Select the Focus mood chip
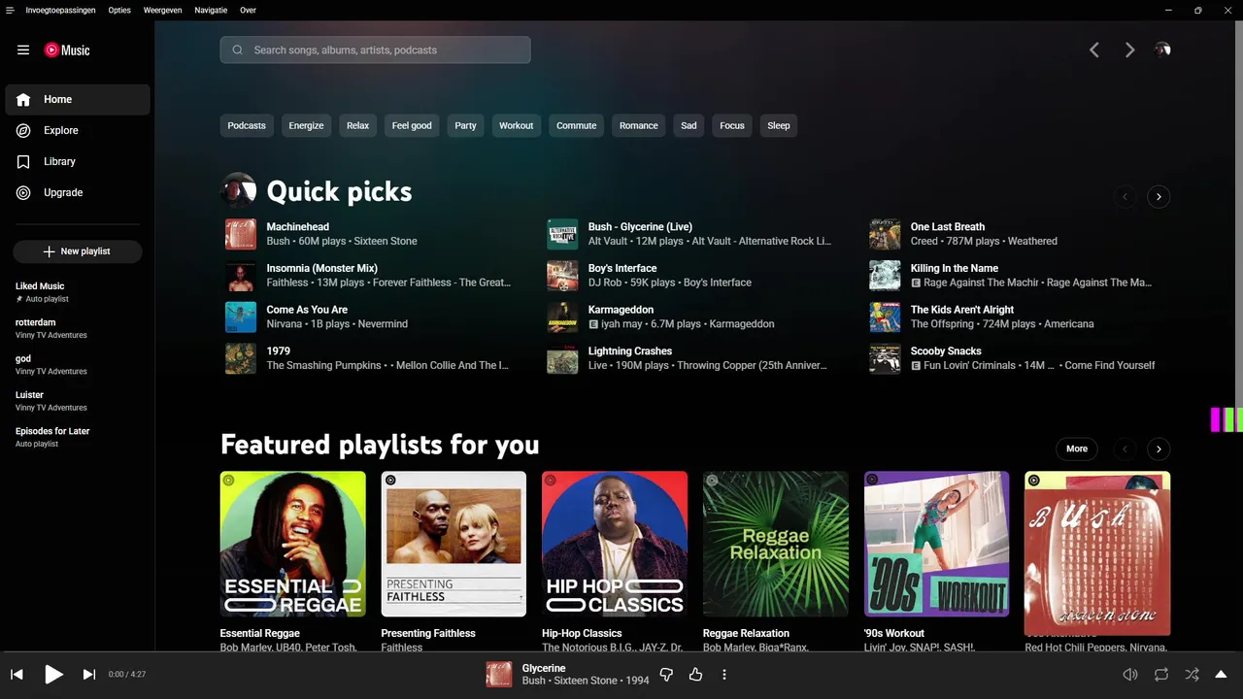This screenshot has height=699, width=1243. click(732, 125)
